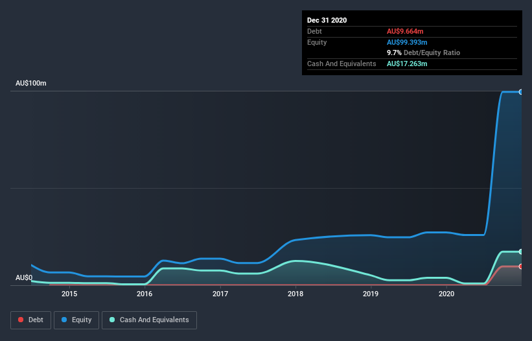This screenshot has height=341, width=532.
Task: Click the AU$100m y-axis label
Action: pyautogui.click(x=31, y=83)
